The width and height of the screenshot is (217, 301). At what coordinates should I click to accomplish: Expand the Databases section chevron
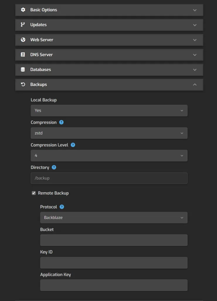[x=195, y=70]
